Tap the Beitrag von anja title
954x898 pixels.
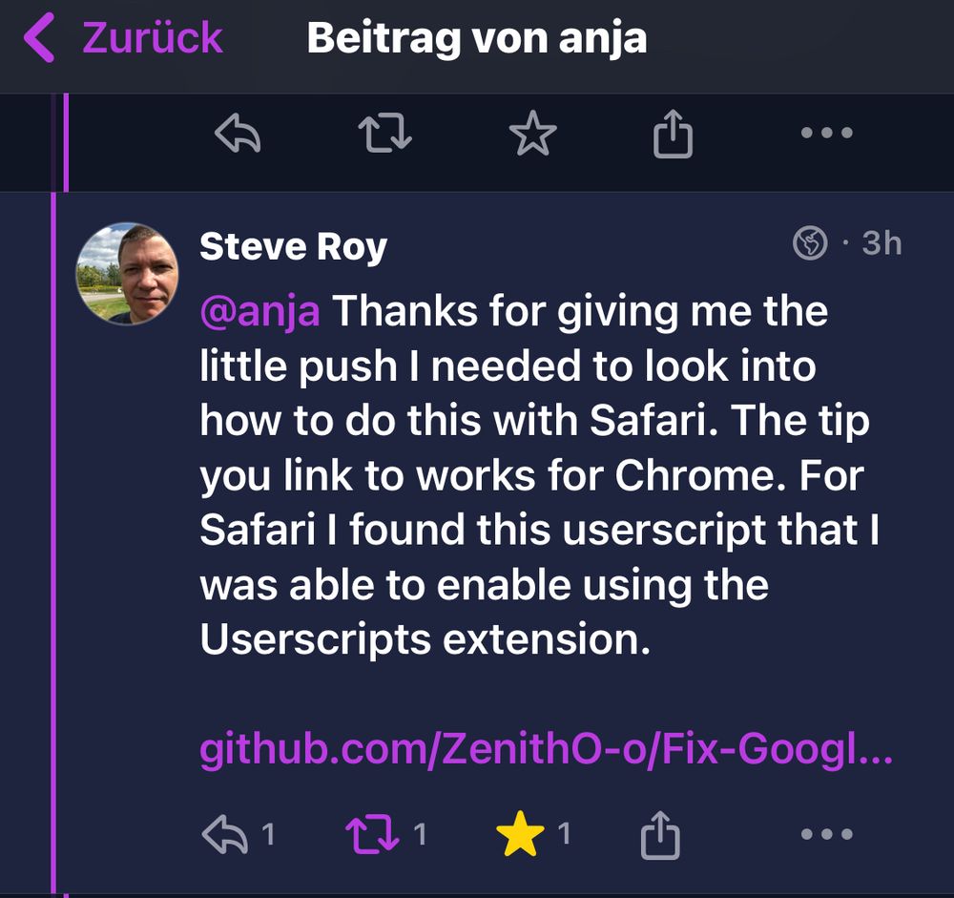pyautogui.click(x=477, y=38)
